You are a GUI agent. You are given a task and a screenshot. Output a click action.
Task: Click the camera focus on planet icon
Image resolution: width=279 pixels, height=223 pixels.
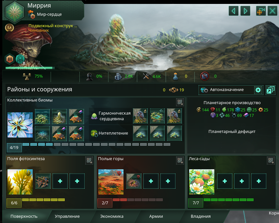coord(261,11)
